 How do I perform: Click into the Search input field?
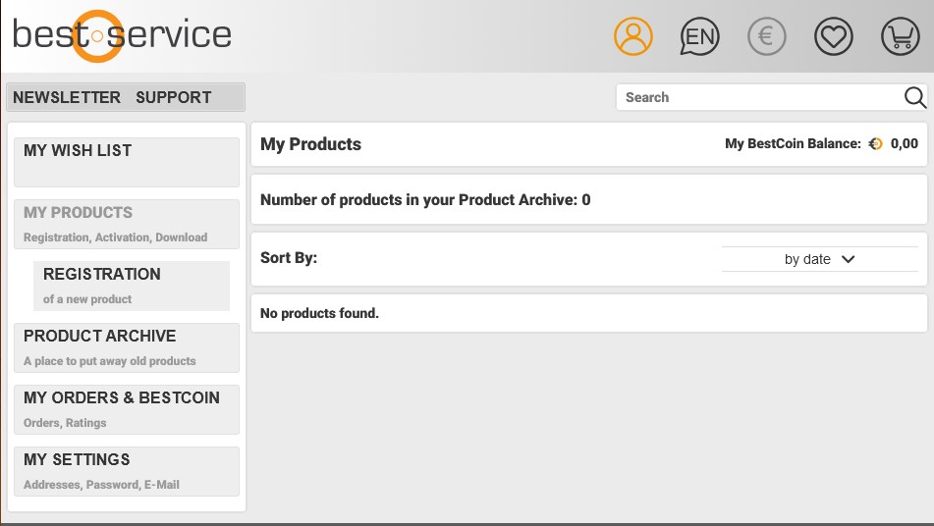click(x=756, y=97)
